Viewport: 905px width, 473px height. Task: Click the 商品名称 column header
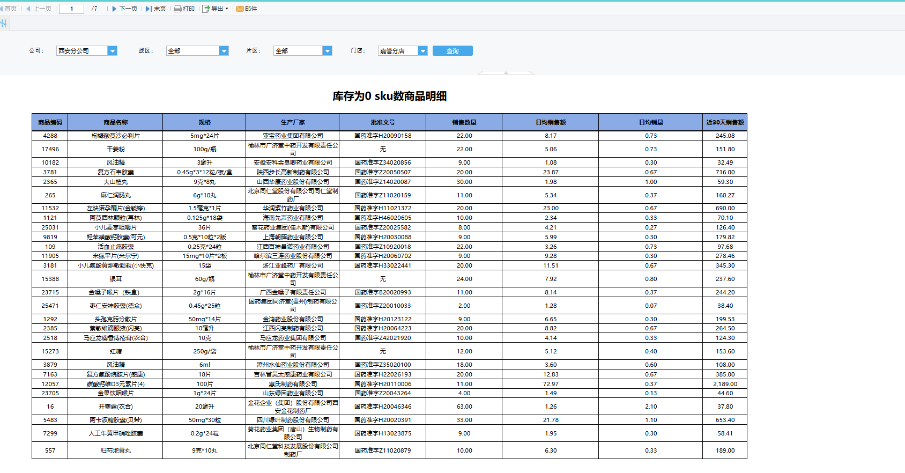pos(115,122)
